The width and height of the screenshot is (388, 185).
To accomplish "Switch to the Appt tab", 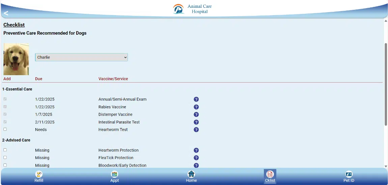I will 115,177.
